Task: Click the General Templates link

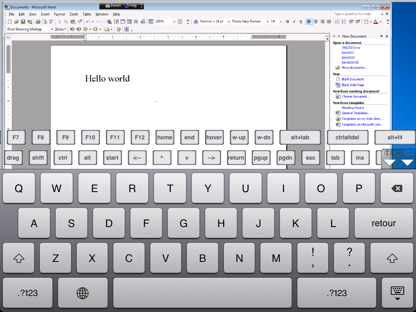Action: point(356,113)
